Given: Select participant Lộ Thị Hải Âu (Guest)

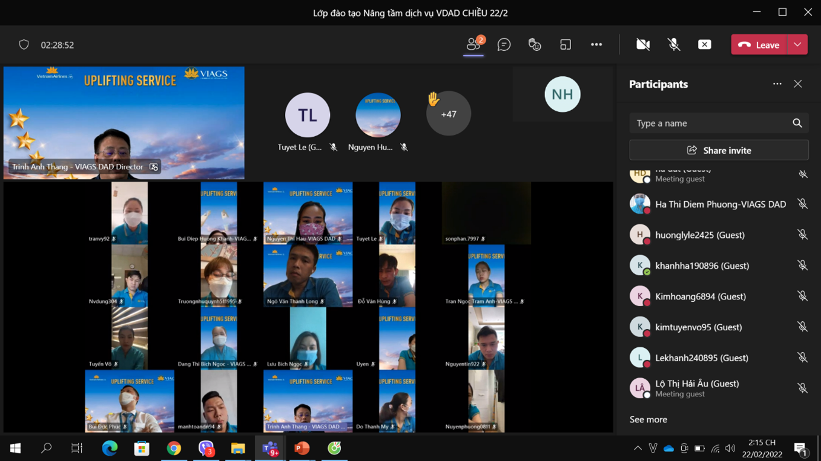Looking at the screenshot, I should tap(719, 388).
